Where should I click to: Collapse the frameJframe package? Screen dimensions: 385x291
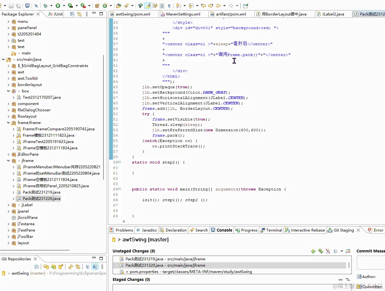coord(9,123)
